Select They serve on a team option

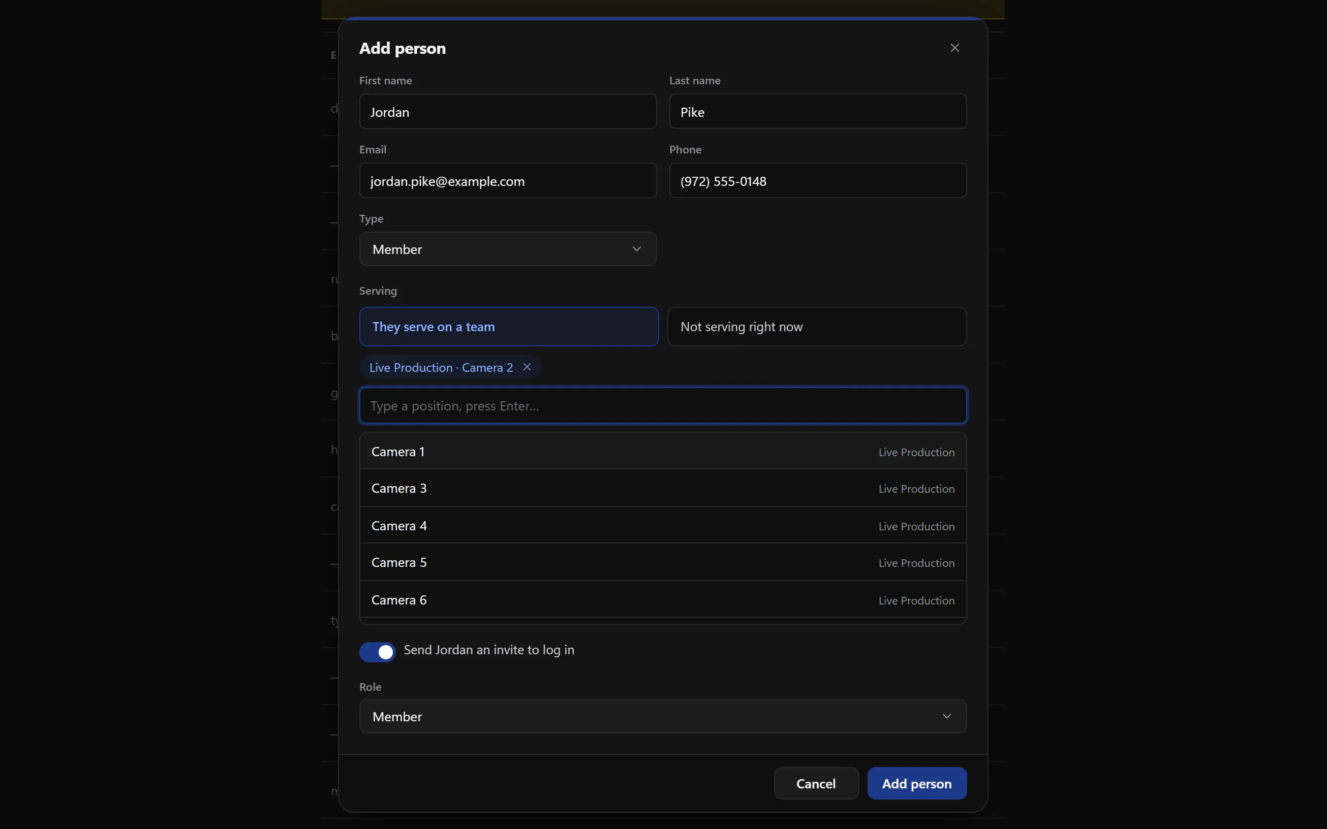coord(509,327)
